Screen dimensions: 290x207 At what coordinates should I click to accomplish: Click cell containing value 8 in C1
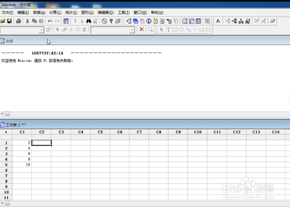click(22, 159)
